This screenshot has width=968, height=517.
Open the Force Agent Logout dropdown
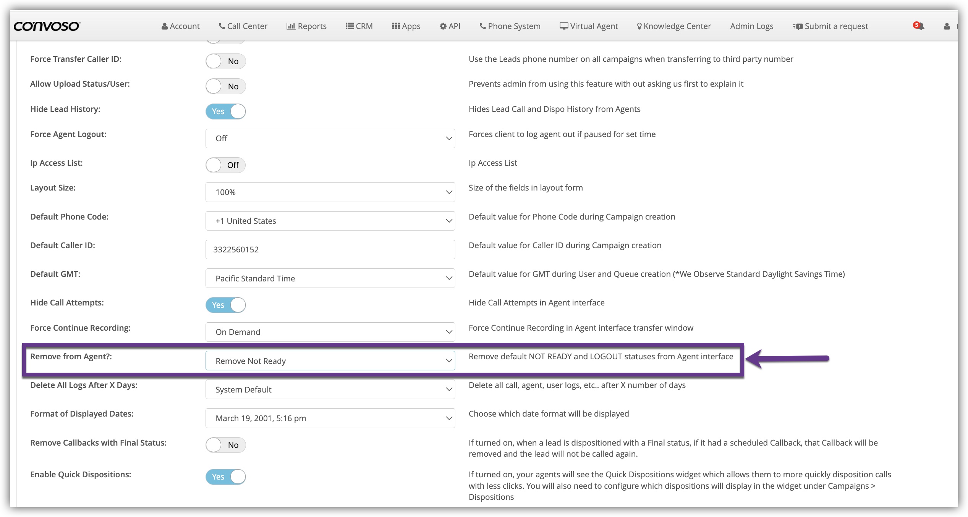pyautogui.click(x=330, y=138)
